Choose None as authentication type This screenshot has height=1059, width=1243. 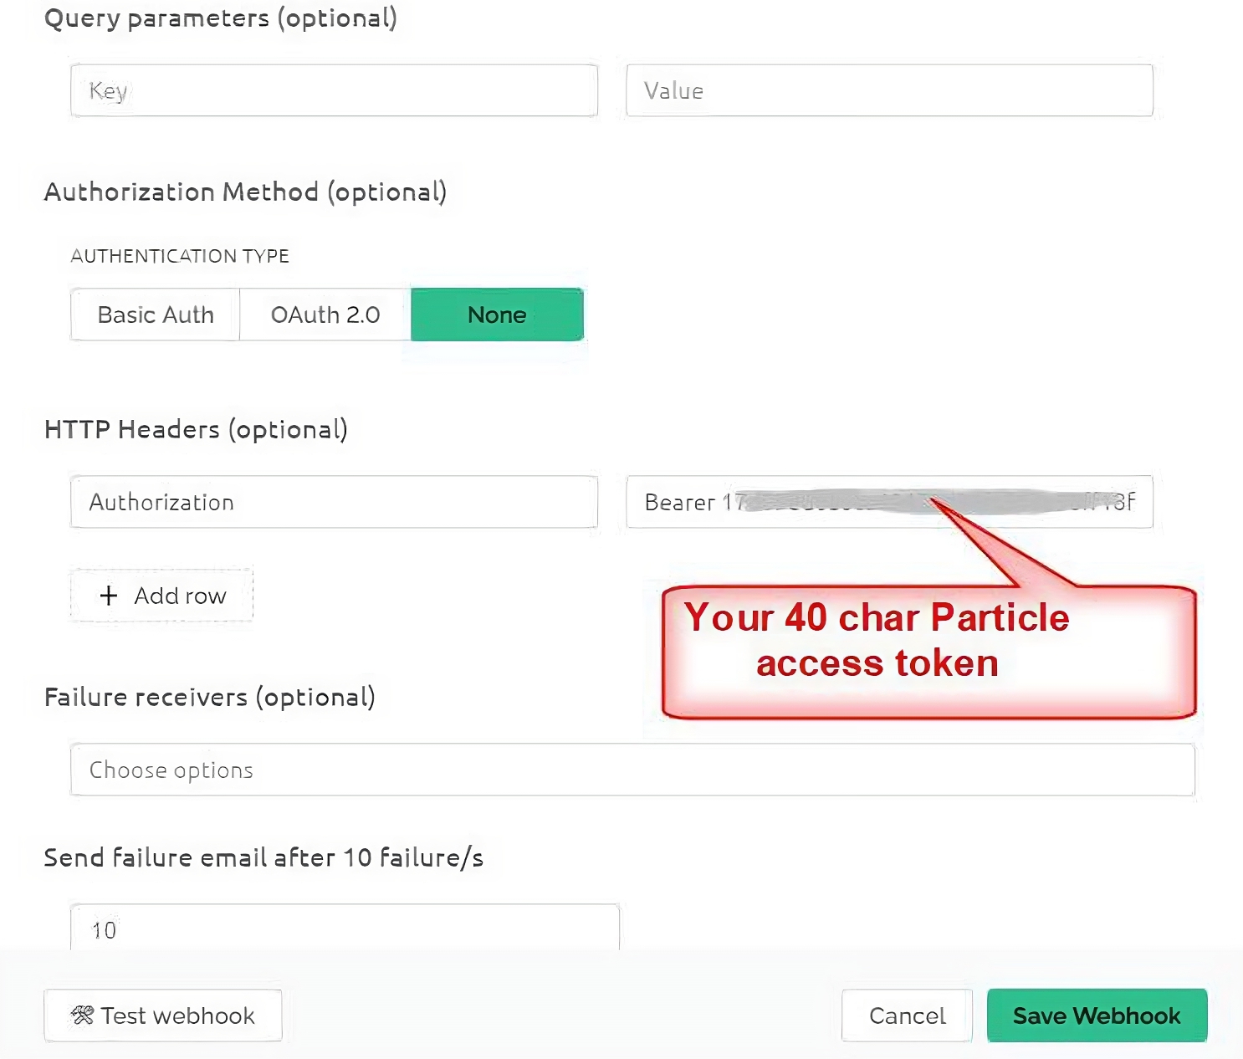point(497,315)
